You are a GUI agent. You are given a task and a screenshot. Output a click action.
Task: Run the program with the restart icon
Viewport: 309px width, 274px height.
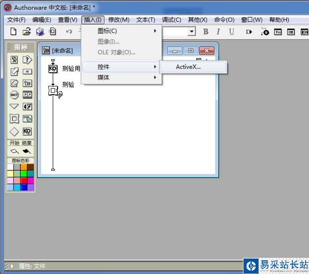pos(249,32)
